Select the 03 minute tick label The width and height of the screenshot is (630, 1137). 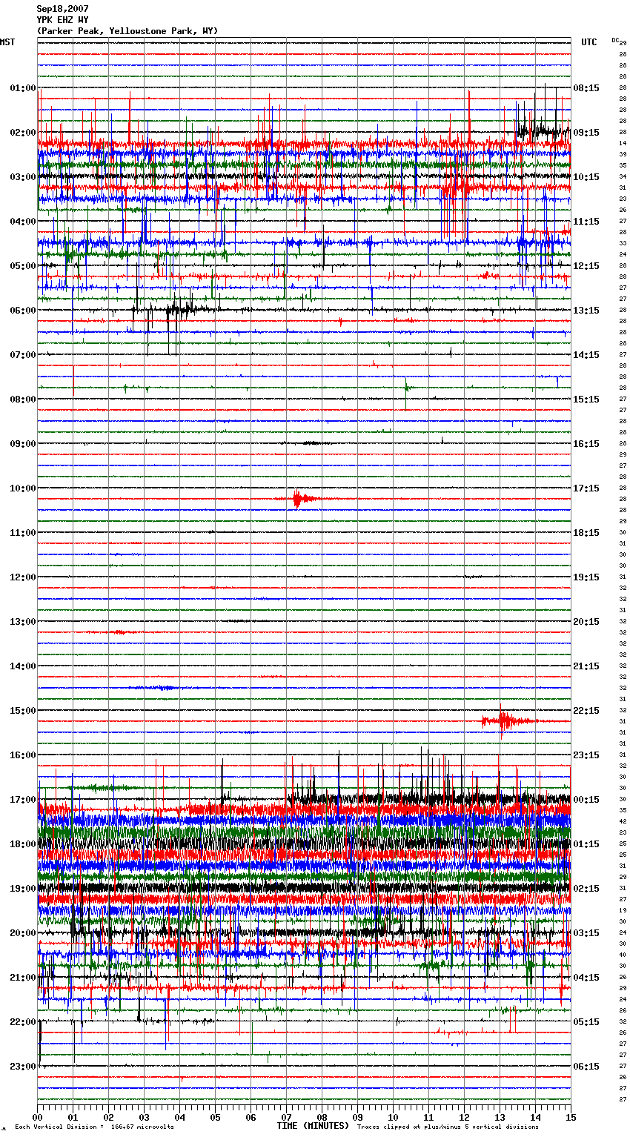pos(145,1117)
